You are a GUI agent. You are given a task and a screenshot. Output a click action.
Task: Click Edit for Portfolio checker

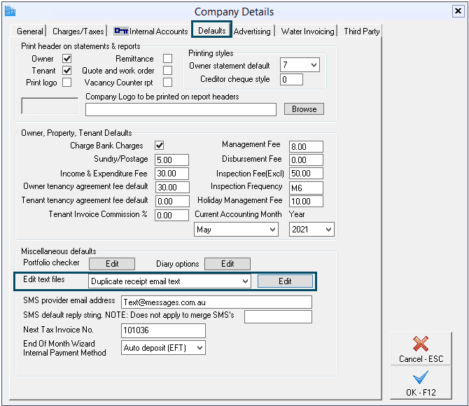pyautogui.click(x=112, y=264)
